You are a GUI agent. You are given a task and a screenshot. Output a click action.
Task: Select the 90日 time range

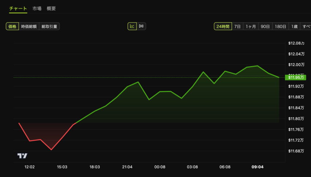265,26
